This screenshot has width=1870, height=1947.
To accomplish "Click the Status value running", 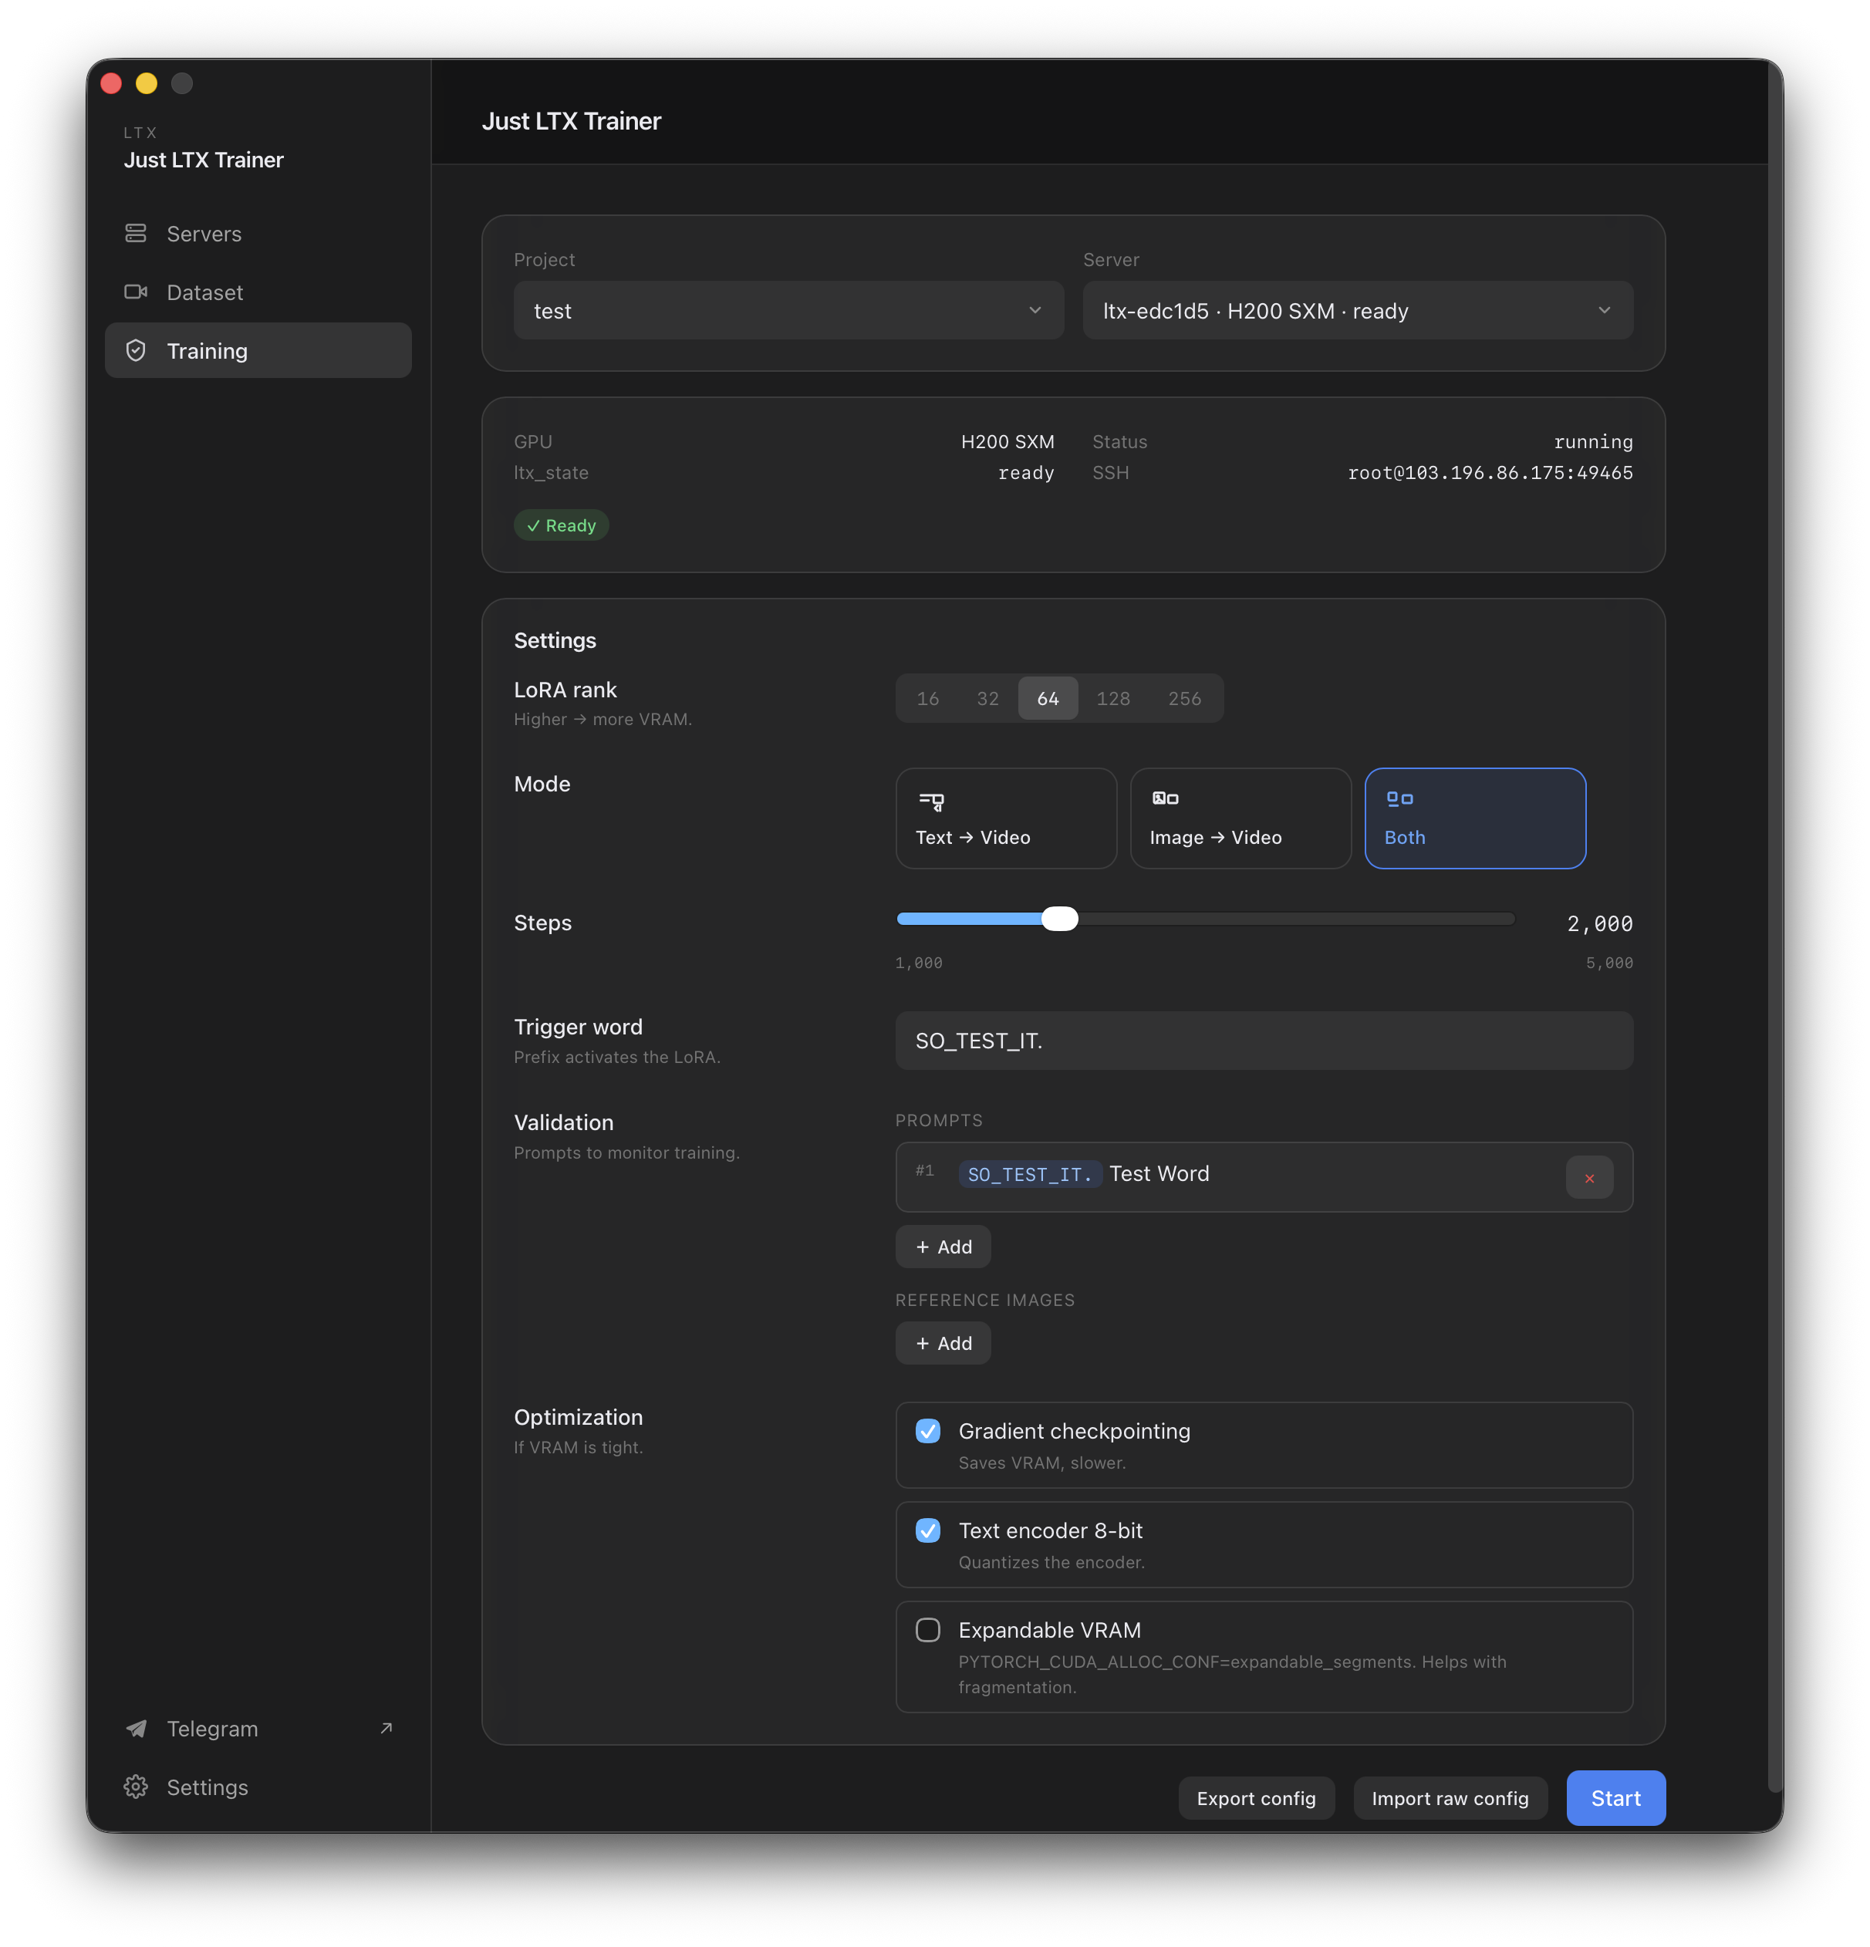I will 1593,442.
